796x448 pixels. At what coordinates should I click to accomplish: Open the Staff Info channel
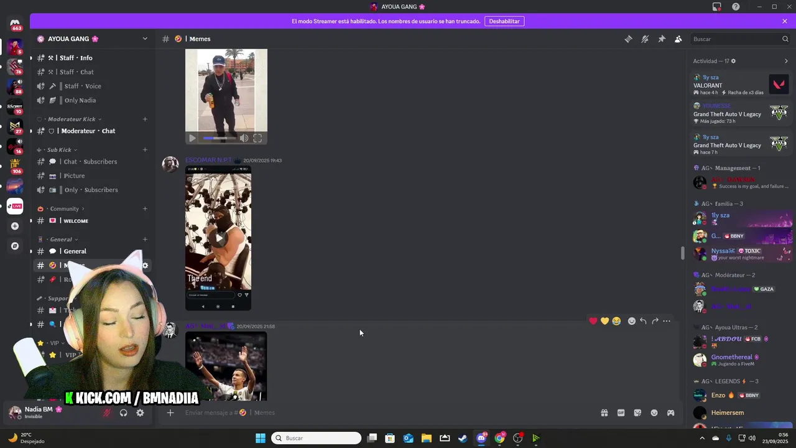[x=92, y=58]
